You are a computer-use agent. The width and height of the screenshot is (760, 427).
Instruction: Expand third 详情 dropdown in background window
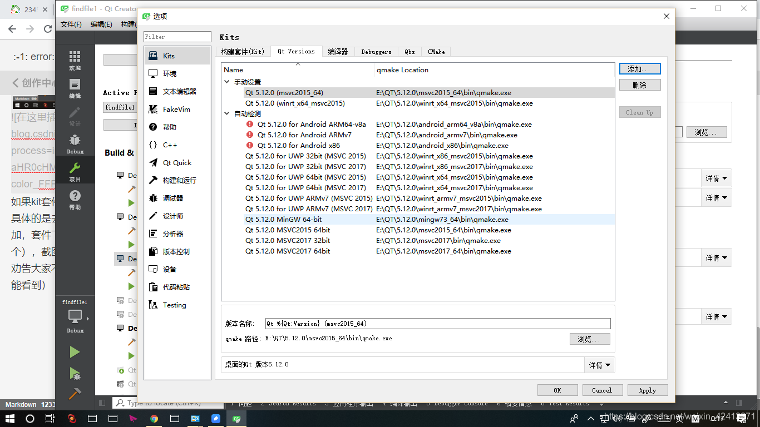click(x=717, y=258)
